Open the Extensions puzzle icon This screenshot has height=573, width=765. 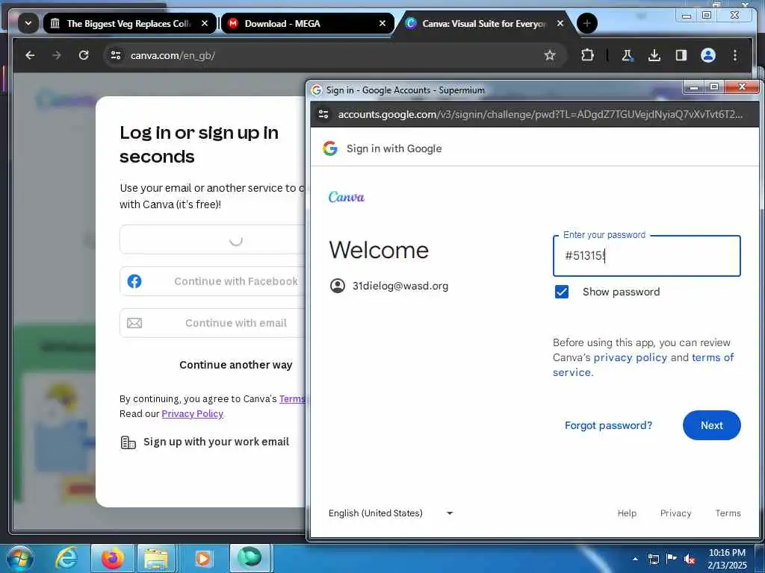(587, 55)
